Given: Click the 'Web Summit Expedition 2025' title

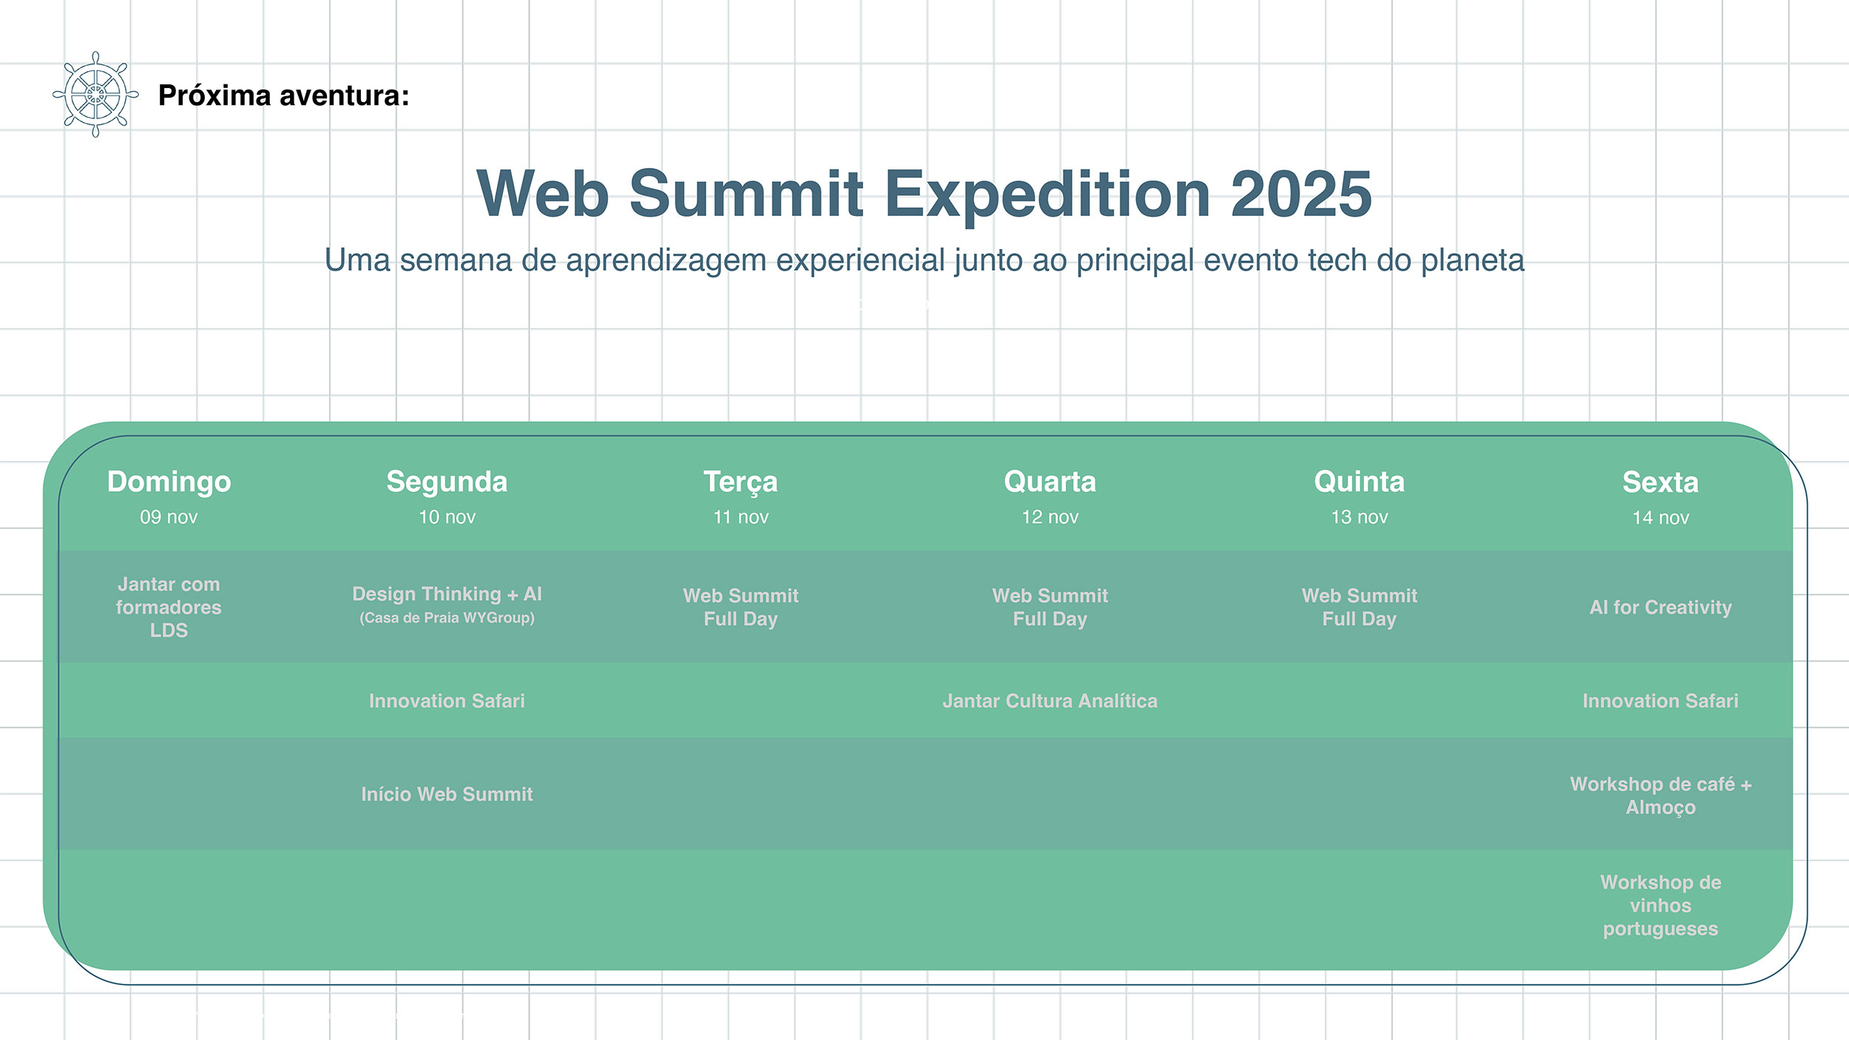Looking at the screenshot, I should 924,194.
